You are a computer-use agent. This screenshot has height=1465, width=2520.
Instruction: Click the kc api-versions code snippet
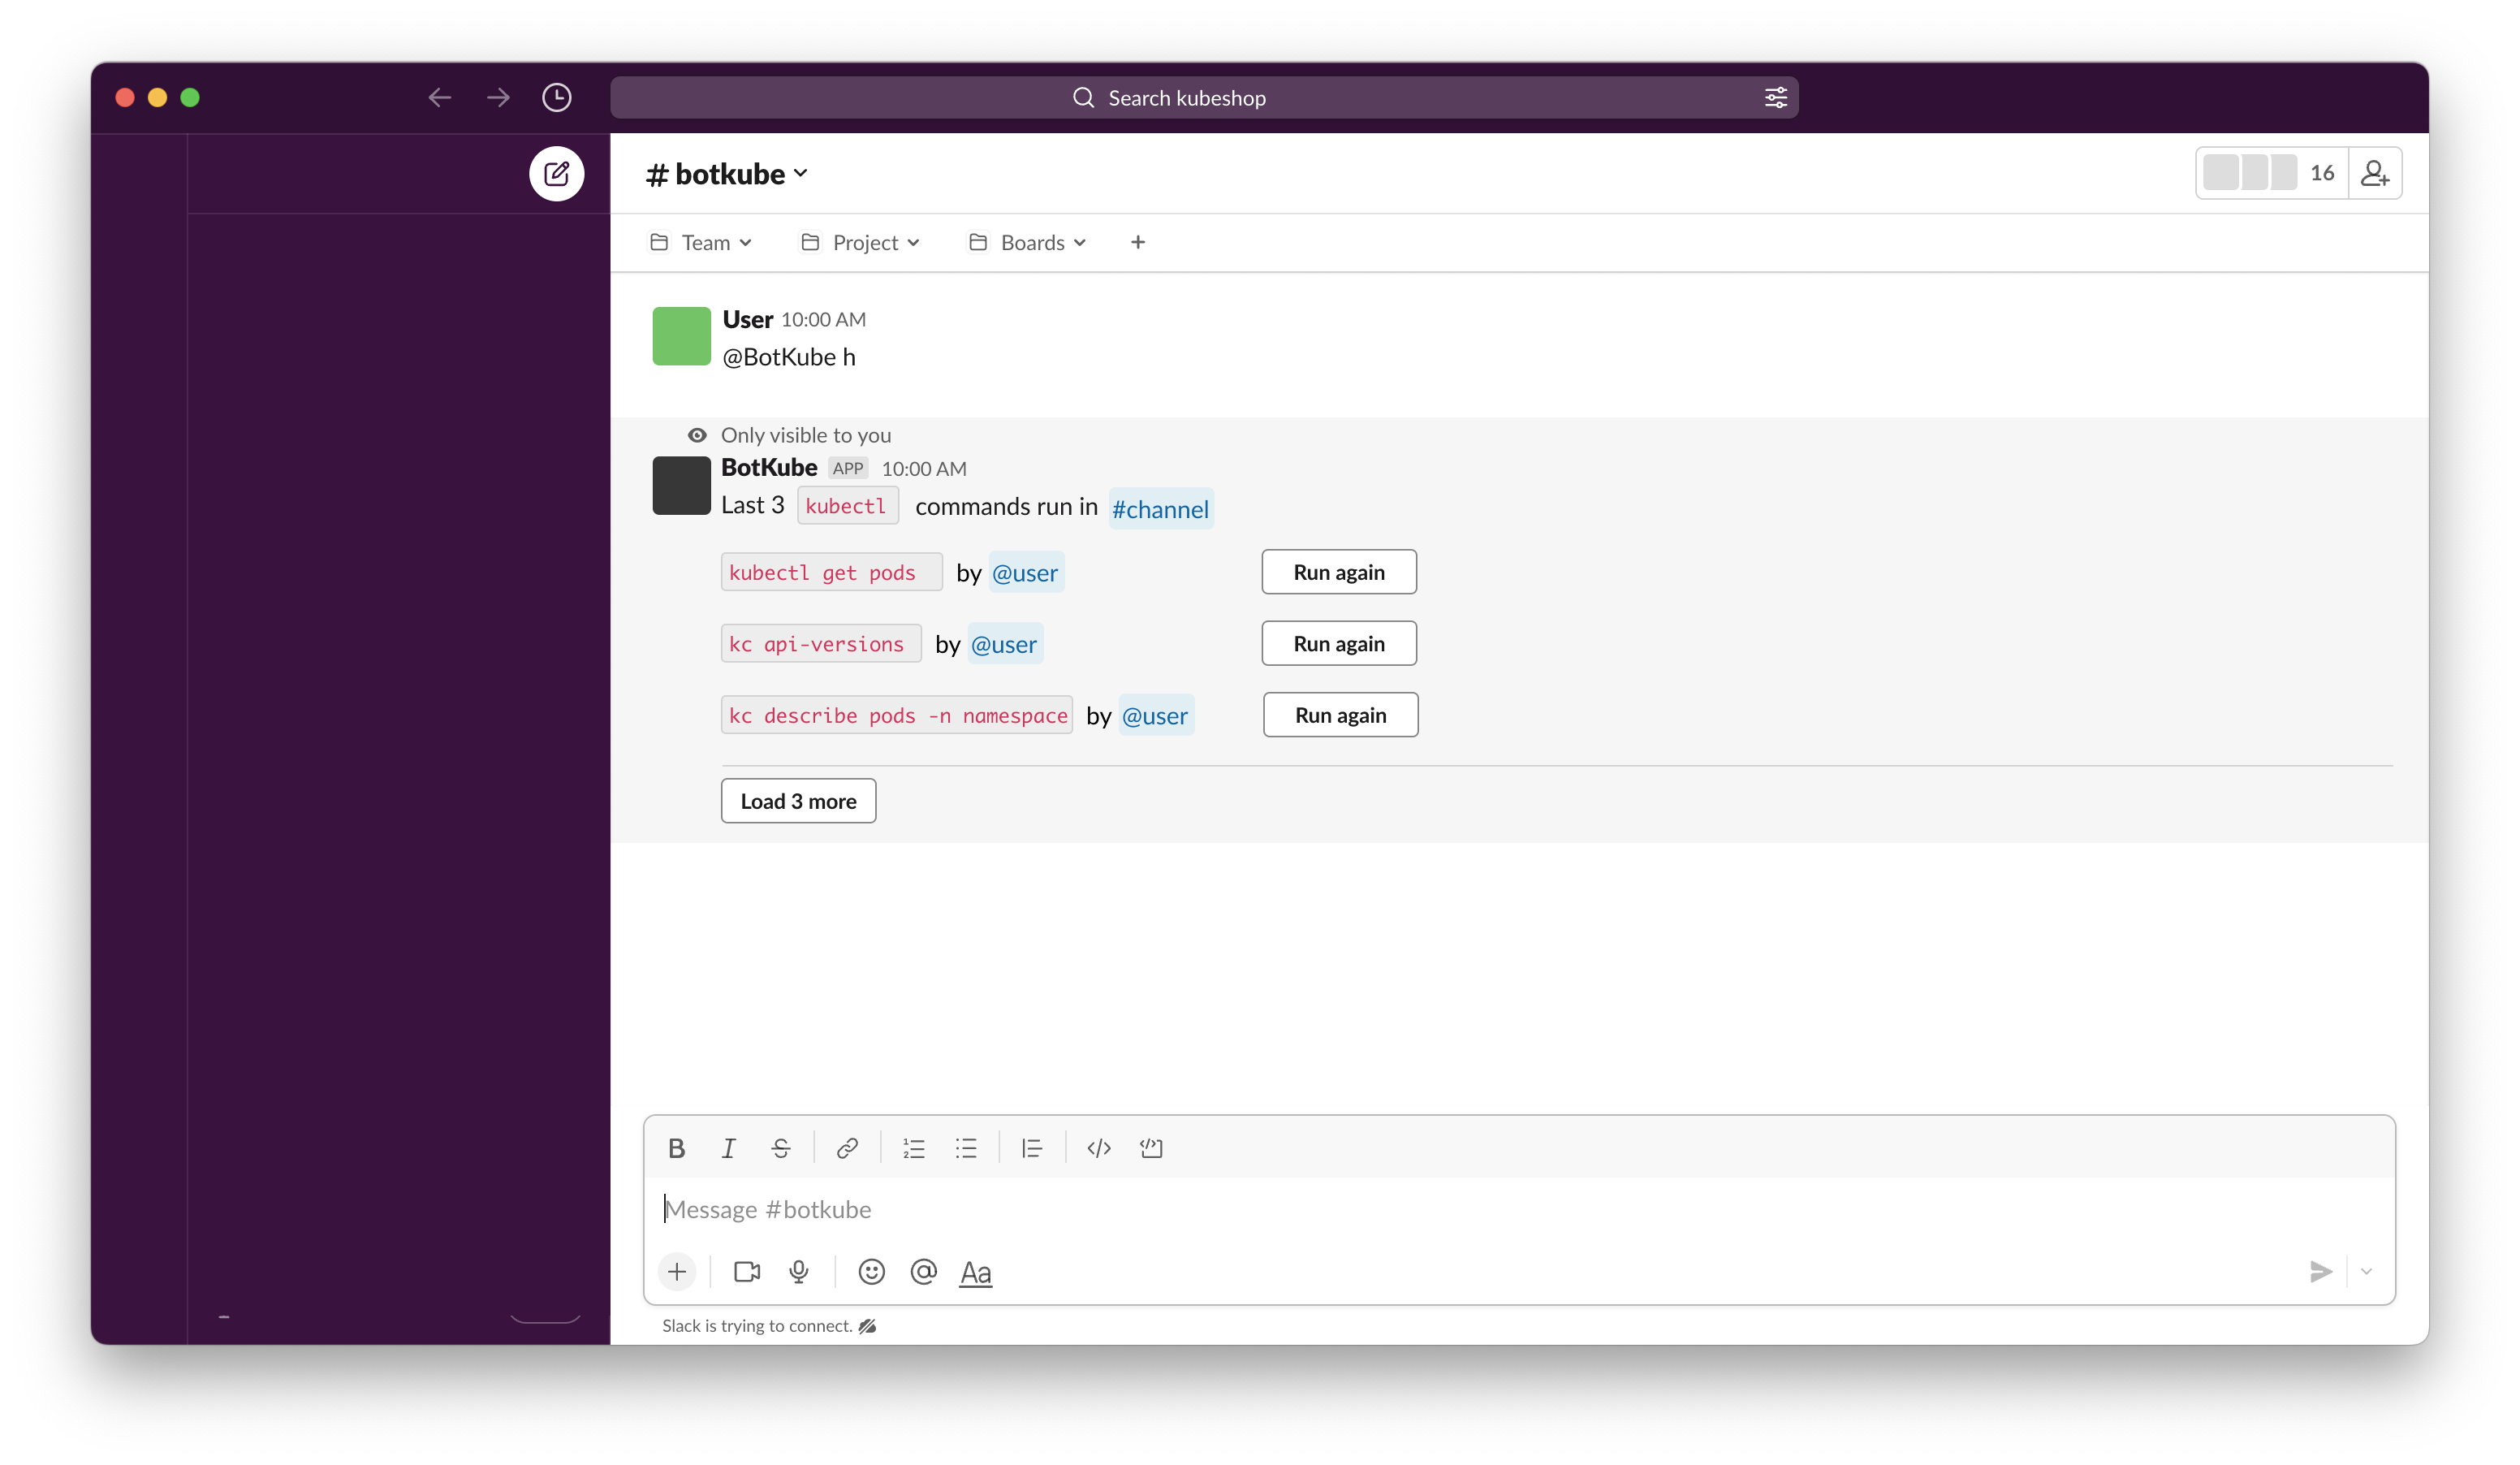(x=820, y=644)
